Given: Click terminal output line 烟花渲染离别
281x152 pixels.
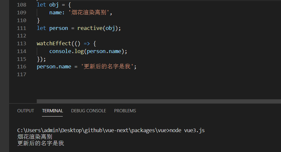Looking at the screenshot, I should pyautogui.click(x=35, y=136).
